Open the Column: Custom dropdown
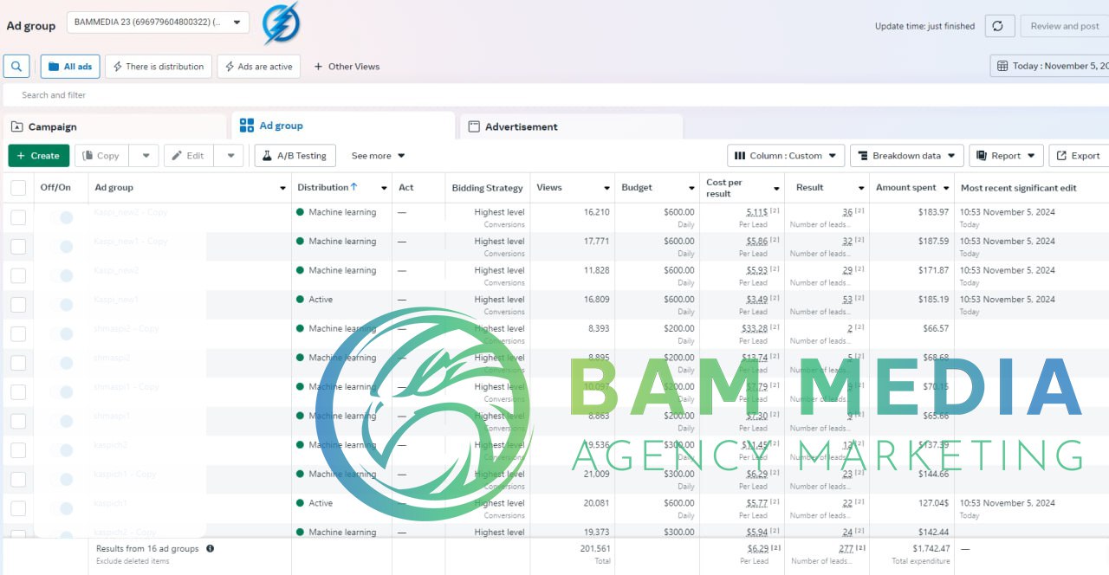 pos(786,156)
